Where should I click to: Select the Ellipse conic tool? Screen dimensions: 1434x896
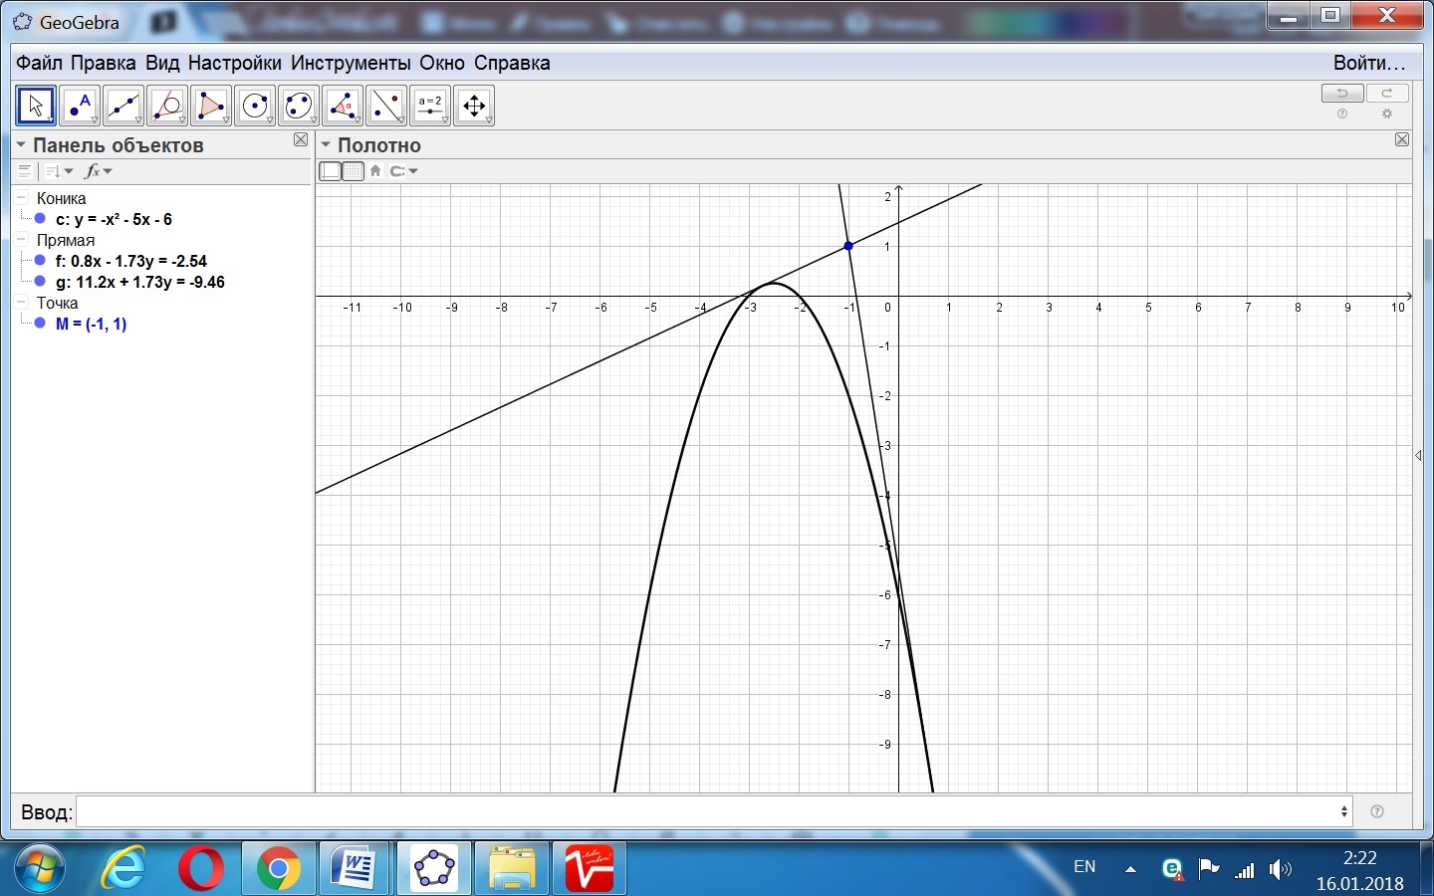pos(299,106)
